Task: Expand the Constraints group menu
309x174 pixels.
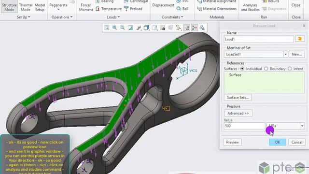Action: click(x=172, y=17)
